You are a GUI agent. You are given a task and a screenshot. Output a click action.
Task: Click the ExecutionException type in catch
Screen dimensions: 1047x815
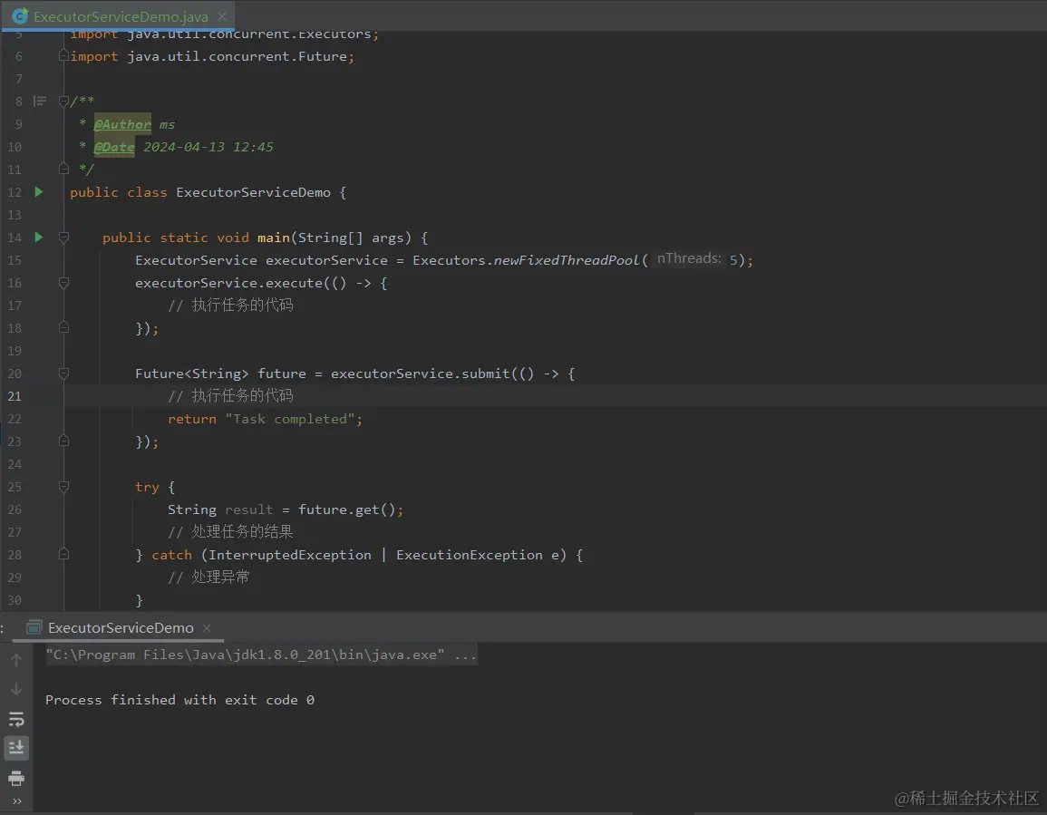click(x=470, y=555)
